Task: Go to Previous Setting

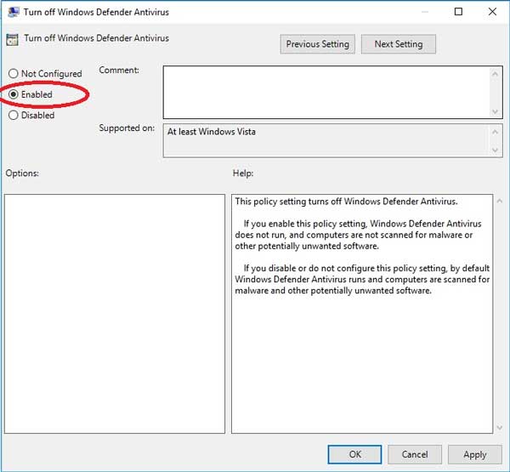Action: [x=317, y=44]
